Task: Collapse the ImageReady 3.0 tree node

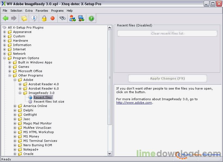Action: (x=20, y=93)
